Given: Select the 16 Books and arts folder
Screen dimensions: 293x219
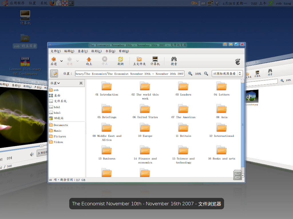Looking at the screenshot, I should click(222, 153).
